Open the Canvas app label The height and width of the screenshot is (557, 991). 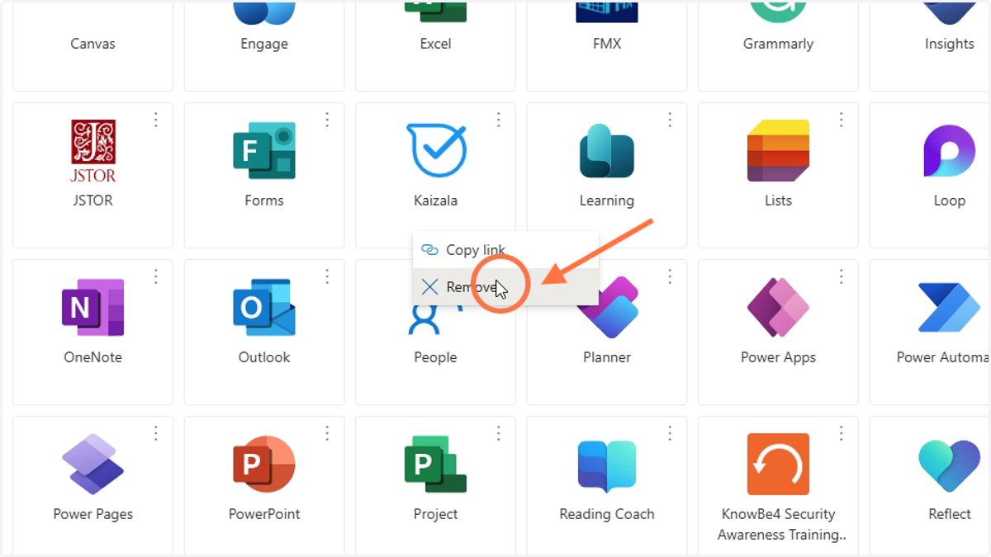(x=92, y=44)
